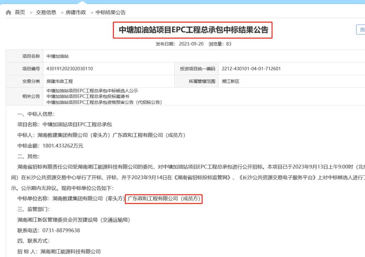Go to 首页 via the breadcrumb link
The image size is (365, 257).
[20, 13]
